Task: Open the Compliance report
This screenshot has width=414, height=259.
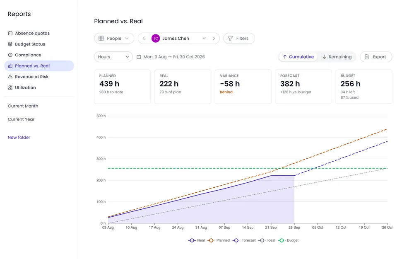Action: click(x=39, y=55)
